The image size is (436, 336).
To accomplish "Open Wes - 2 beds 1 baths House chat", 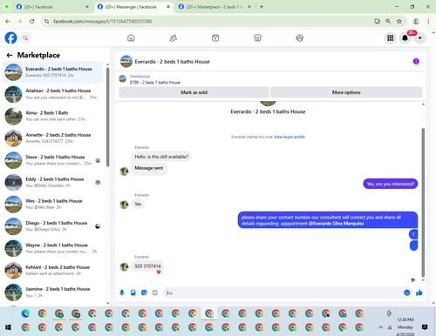I will click(52, 205).
